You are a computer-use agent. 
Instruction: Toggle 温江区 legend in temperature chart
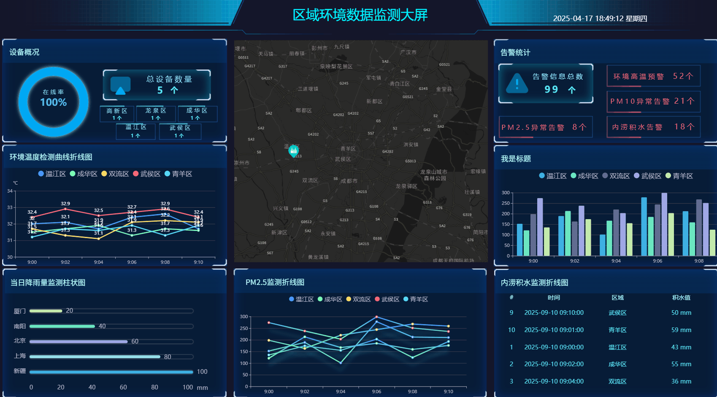point(52,174)
